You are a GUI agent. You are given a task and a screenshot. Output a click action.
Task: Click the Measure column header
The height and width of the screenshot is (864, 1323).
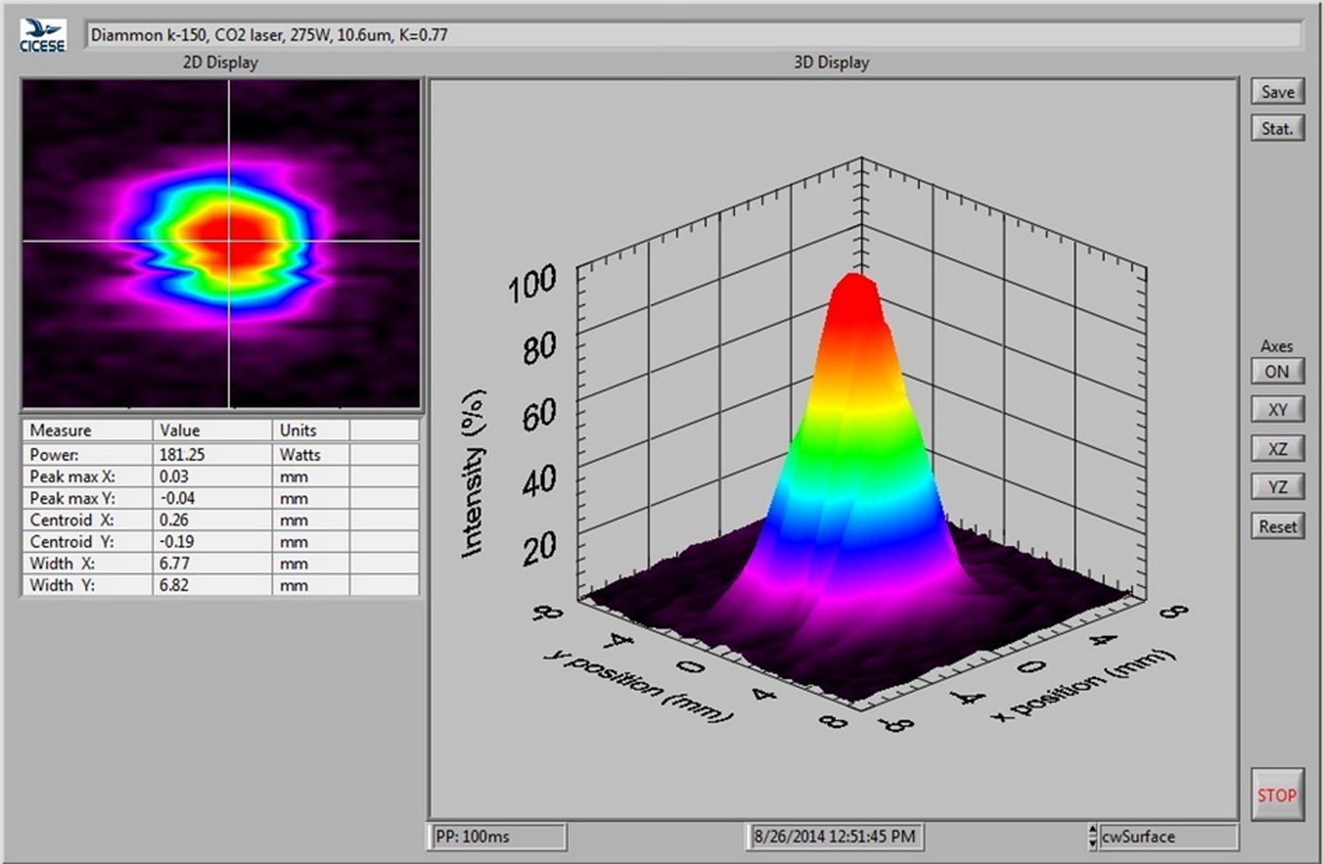click(x=87, y=430)
